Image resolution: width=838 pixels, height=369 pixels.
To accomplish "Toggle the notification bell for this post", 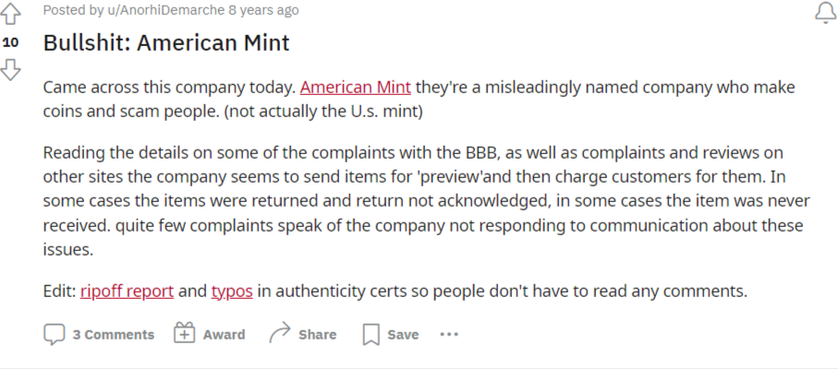I will [825, 12].
